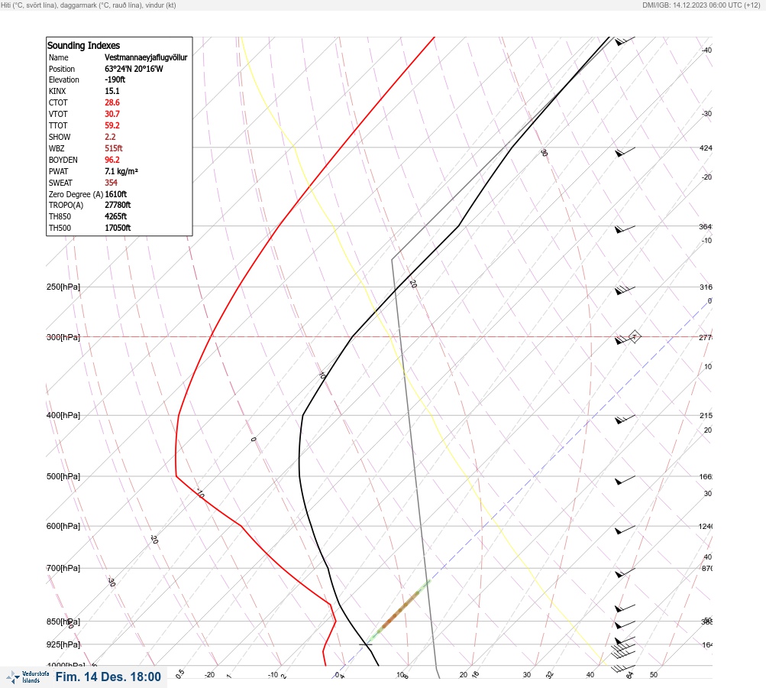The image size is (766, 688).
Task: Click the Veðurstofa Íslands logo
Action: point(27,677)
